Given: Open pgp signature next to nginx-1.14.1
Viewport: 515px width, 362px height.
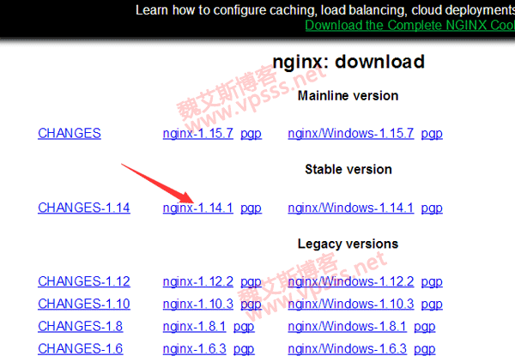Looking at the screenshot, I should (x=251, y=208).
